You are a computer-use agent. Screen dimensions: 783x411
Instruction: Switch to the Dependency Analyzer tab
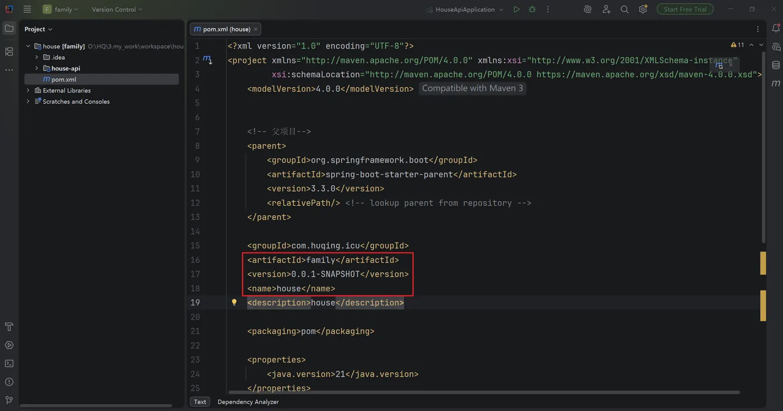pos(248,401)
